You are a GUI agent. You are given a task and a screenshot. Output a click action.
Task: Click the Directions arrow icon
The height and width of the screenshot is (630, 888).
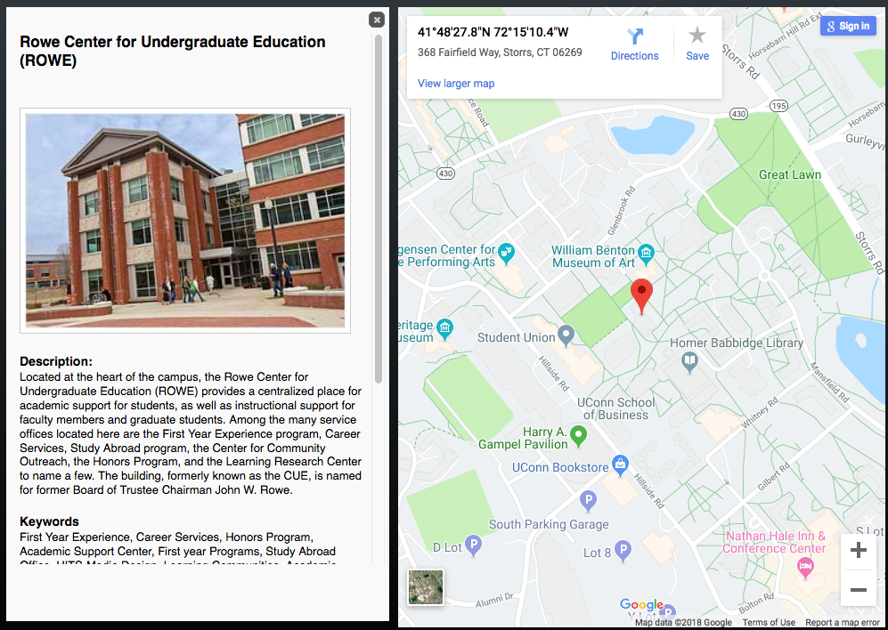coord(634,36)
